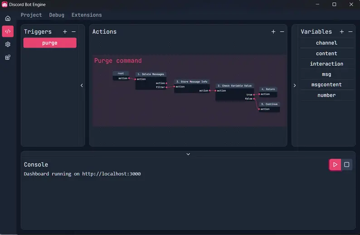
Task: Select the interaction variable
Action: click(326, 64)
